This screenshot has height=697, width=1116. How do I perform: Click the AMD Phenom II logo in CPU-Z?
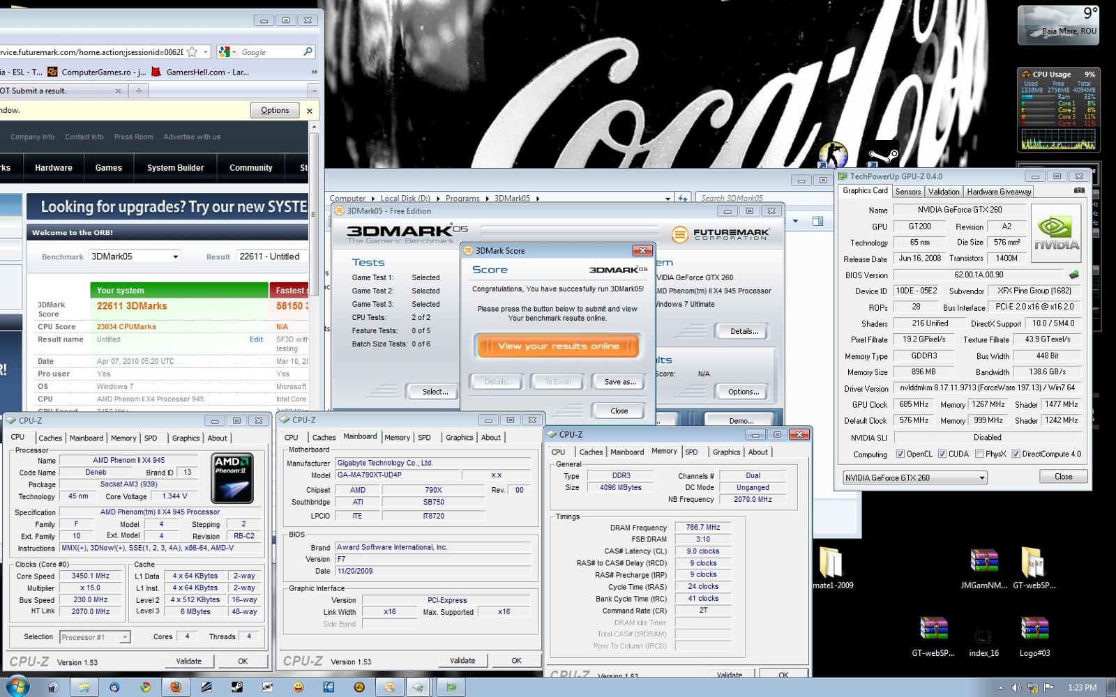click(232, 478)
